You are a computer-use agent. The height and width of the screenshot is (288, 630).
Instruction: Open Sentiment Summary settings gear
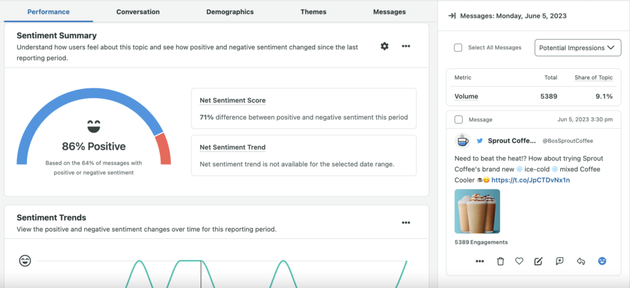tap(385, 46)
